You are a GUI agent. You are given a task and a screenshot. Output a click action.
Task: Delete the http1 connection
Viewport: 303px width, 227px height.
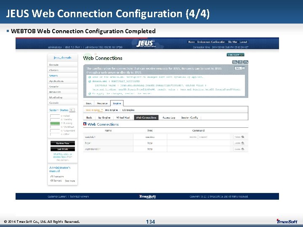[239, 143]
